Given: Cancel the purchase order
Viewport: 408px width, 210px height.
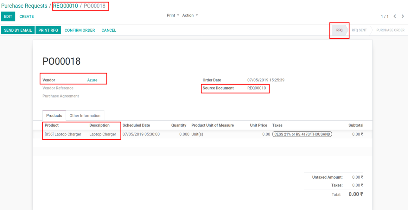Looking at the screenshot, I should [x=109, y=30].
